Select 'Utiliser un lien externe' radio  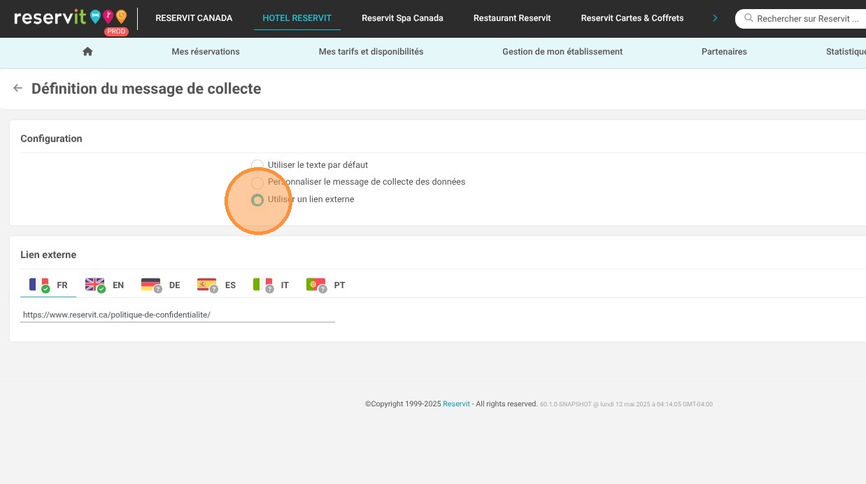pos(257,200)
